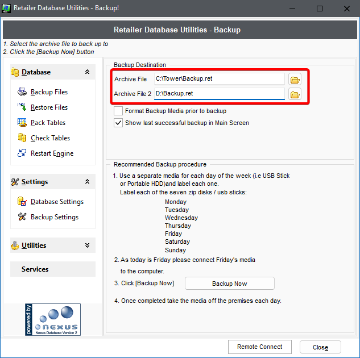This screenshot has width=360, height=358.
Task: Click the Check Tables icon
Action: (22, 138)
